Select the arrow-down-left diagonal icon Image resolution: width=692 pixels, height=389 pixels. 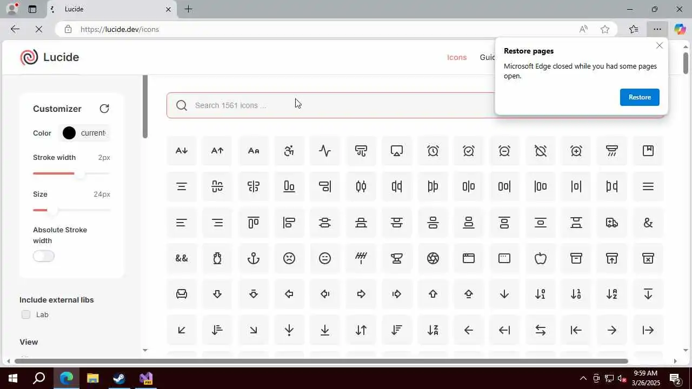182,330
